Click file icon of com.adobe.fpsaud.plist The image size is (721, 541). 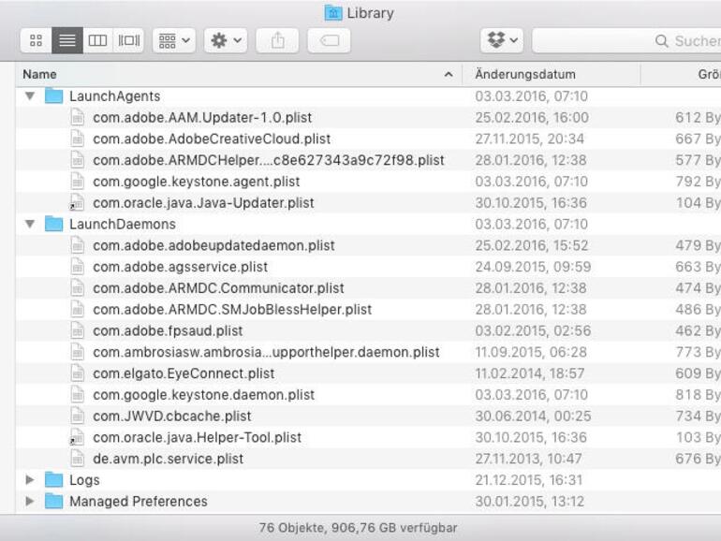[78, 330]
